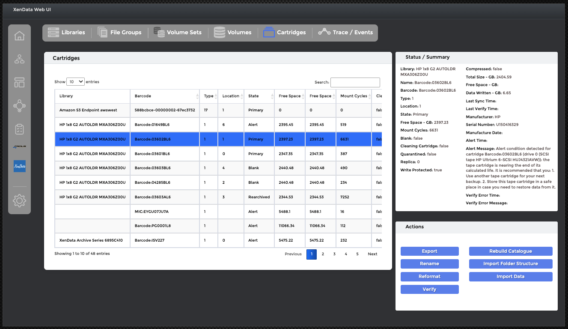Click the Rebuild Catalogue button

click(511, 251)
